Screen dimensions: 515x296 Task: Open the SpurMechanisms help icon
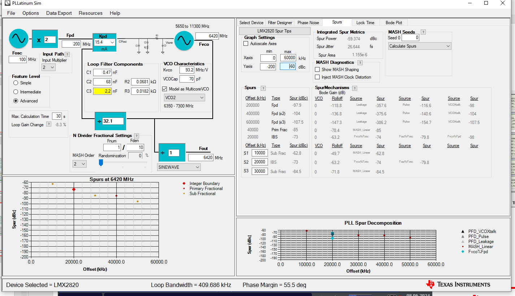(x=355, y=88)
